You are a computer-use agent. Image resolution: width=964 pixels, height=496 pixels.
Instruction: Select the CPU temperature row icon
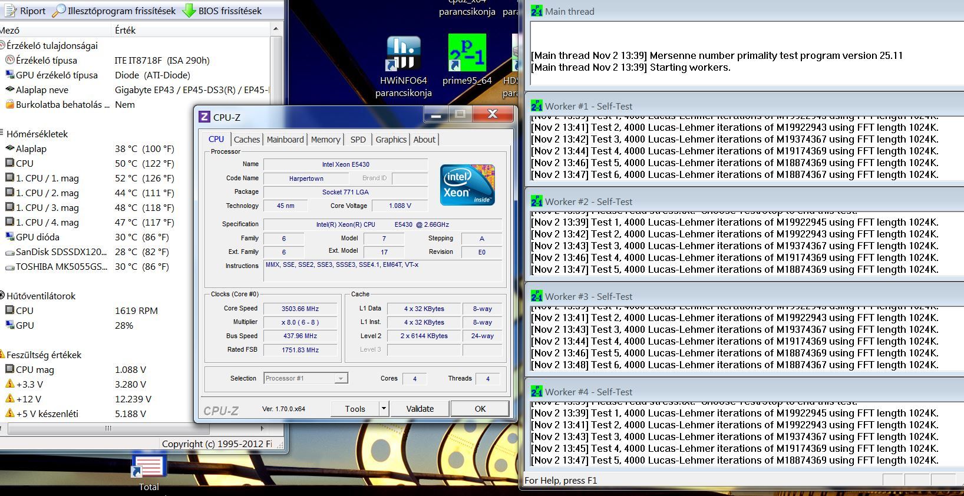[9, 163]
